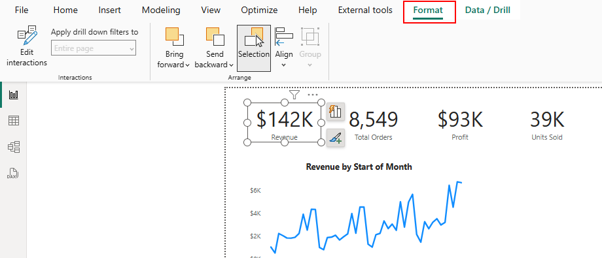Expand the Send backward dropdown arrow
602x258 pixels.
coord(231,65)
